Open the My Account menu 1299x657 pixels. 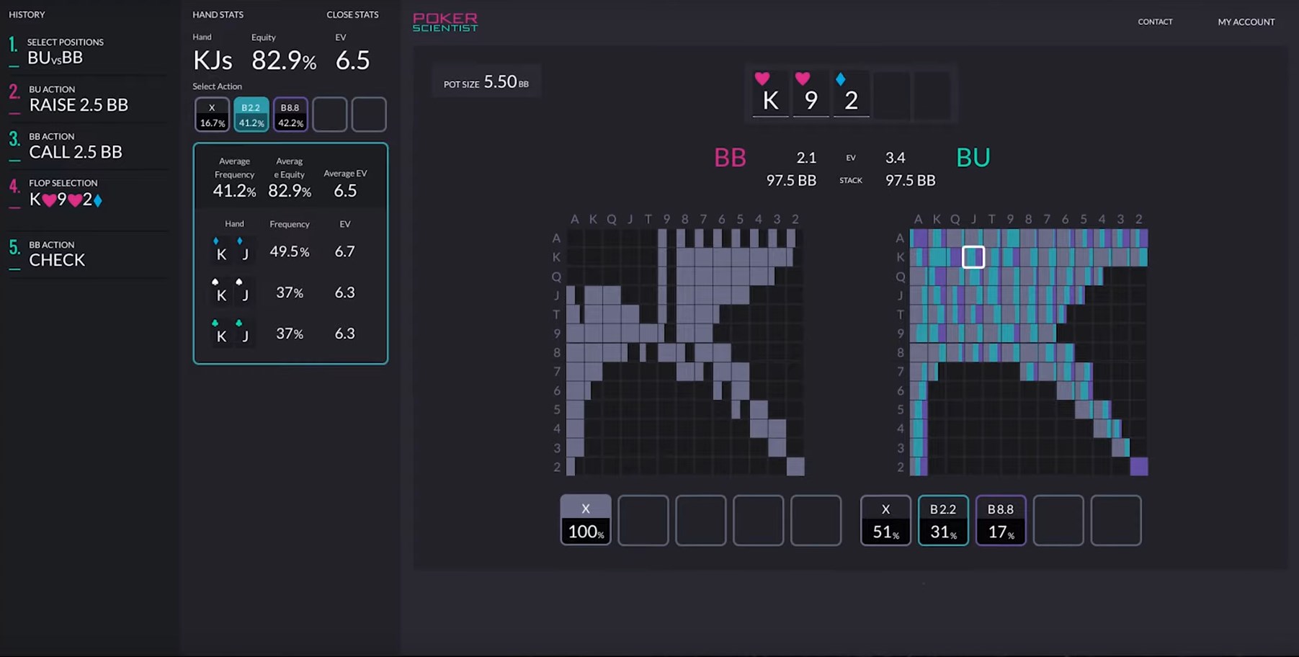pos(1245,22)
